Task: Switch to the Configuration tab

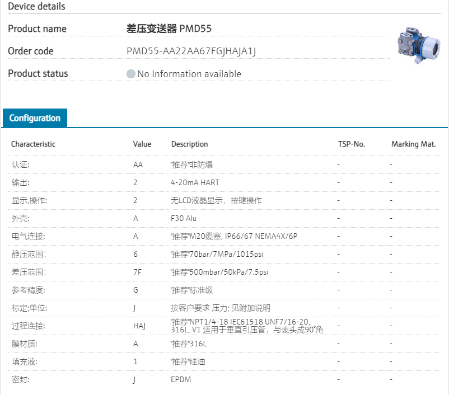Action: pos(35,118)
